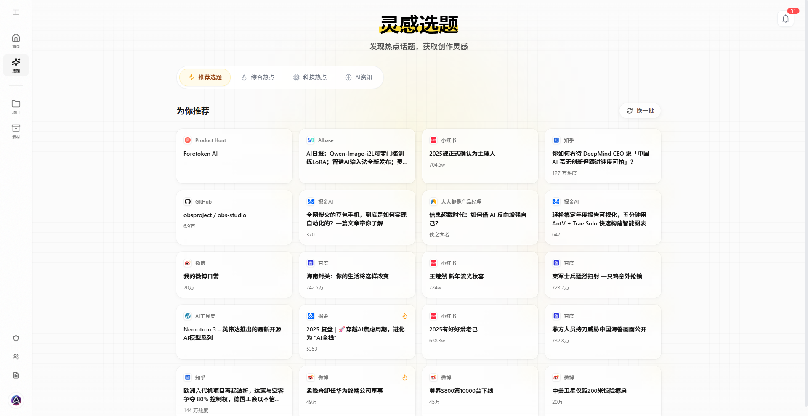Click the 换一批 refresh button
Viewport: 808px width, 416px height.
pyautogui.click(x=640, y=111)
